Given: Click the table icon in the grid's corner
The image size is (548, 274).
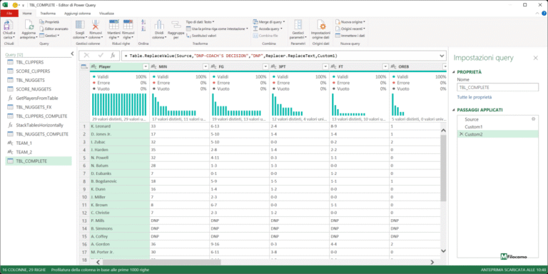Looking at the screenshot, I should pos(84,66).
